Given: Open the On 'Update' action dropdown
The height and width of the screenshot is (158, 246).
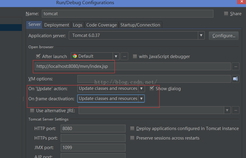Looking at the screenshot, I should [x=111, y=89].
